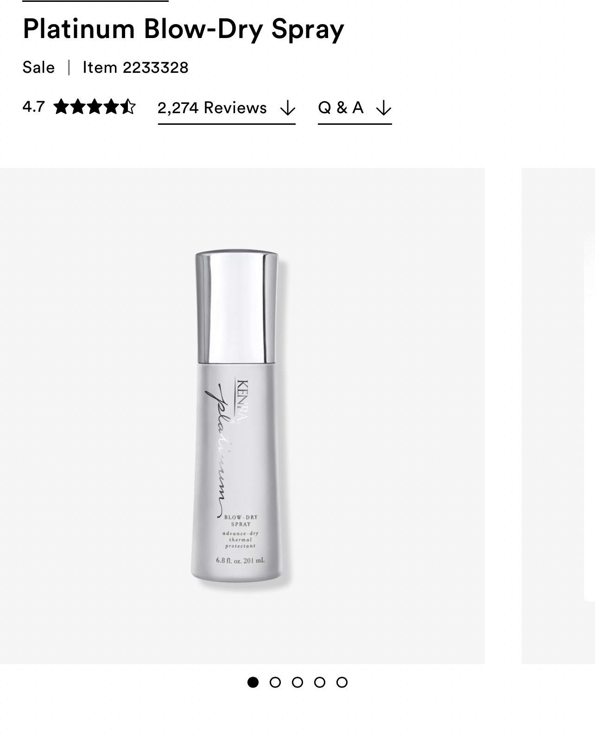Jump to the fifth carousel image dot
The height and width of the screenshot is (744, 595).
342,682
